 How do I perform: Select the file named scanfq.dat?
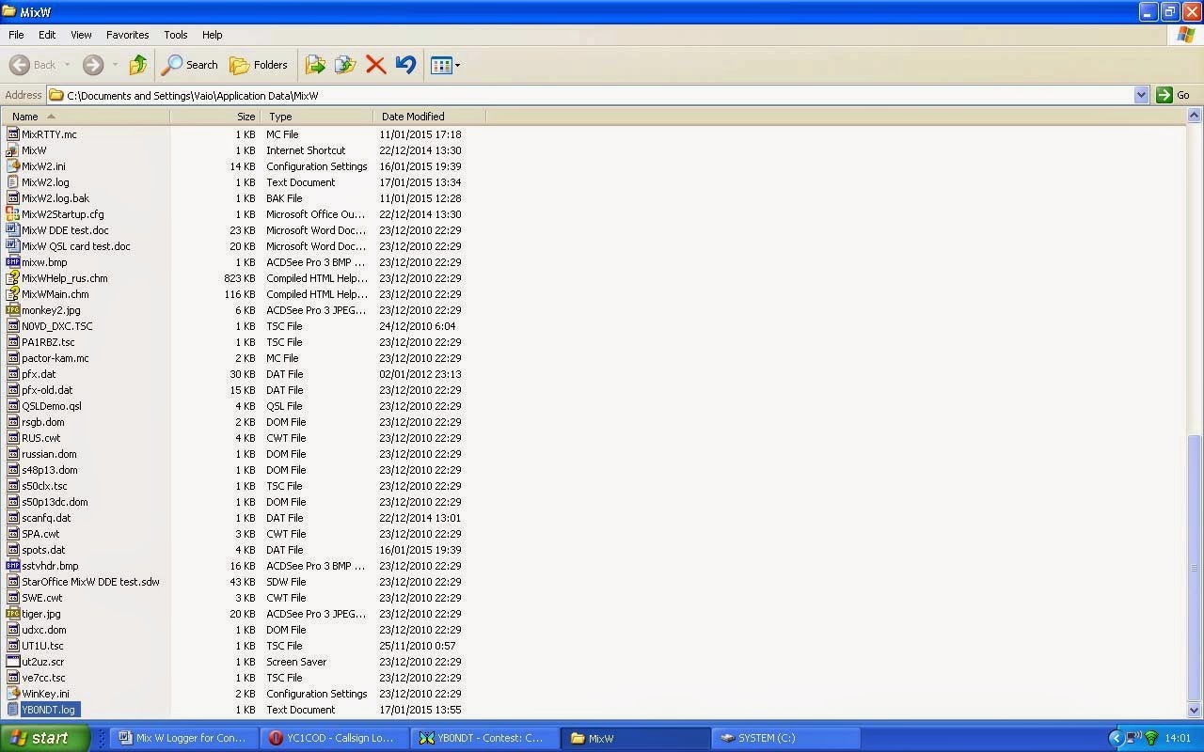click(46, 518)
